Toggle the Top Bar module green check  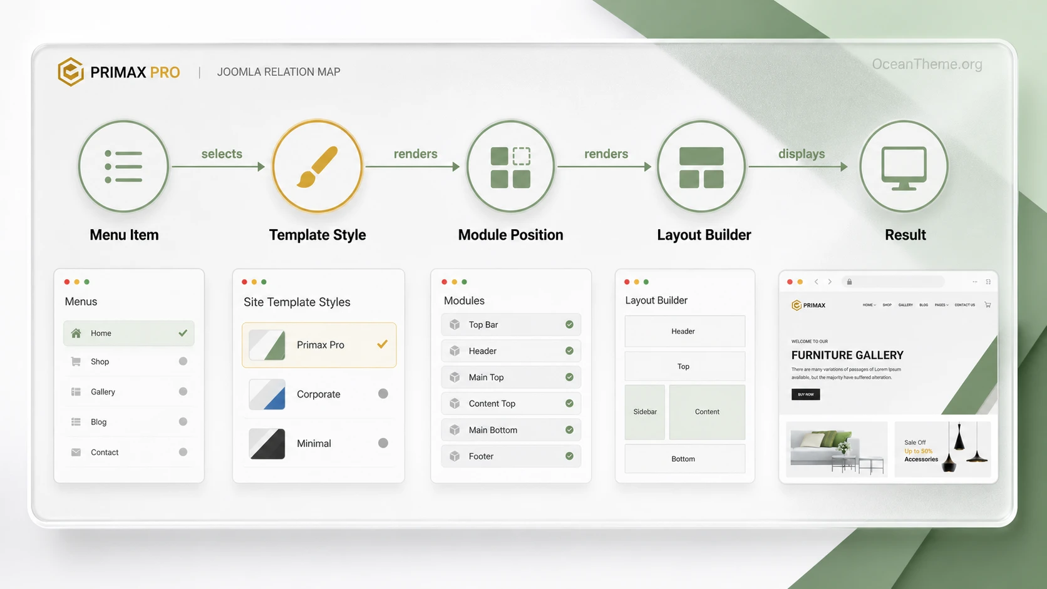569,324
